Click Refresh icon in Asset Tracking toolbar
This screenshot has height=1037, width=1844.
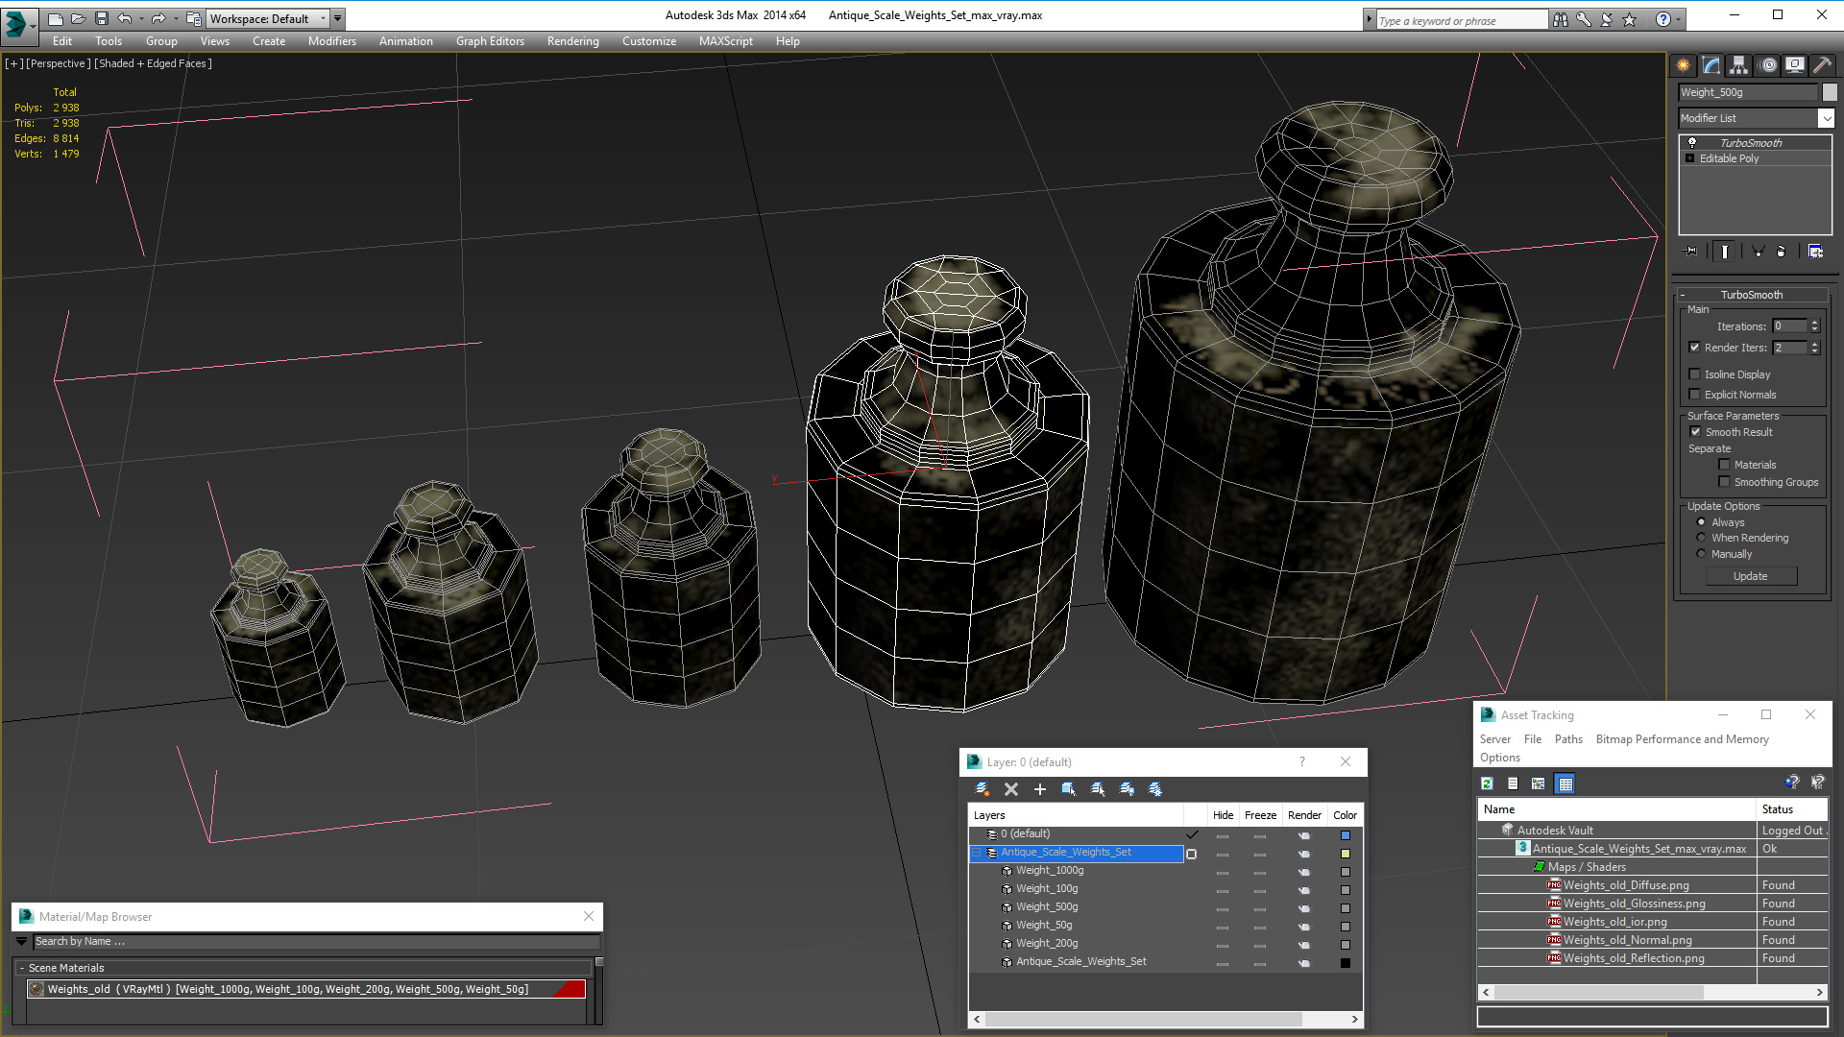1487,784
